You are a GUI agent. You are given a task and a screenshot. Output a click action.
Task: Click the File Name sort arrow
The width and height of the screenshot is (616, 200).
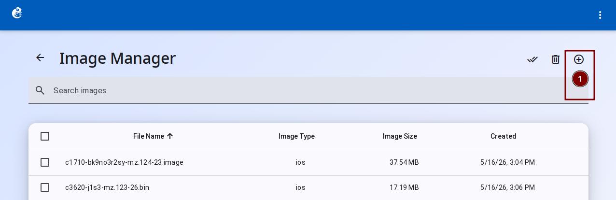click(x=170, y=136)
